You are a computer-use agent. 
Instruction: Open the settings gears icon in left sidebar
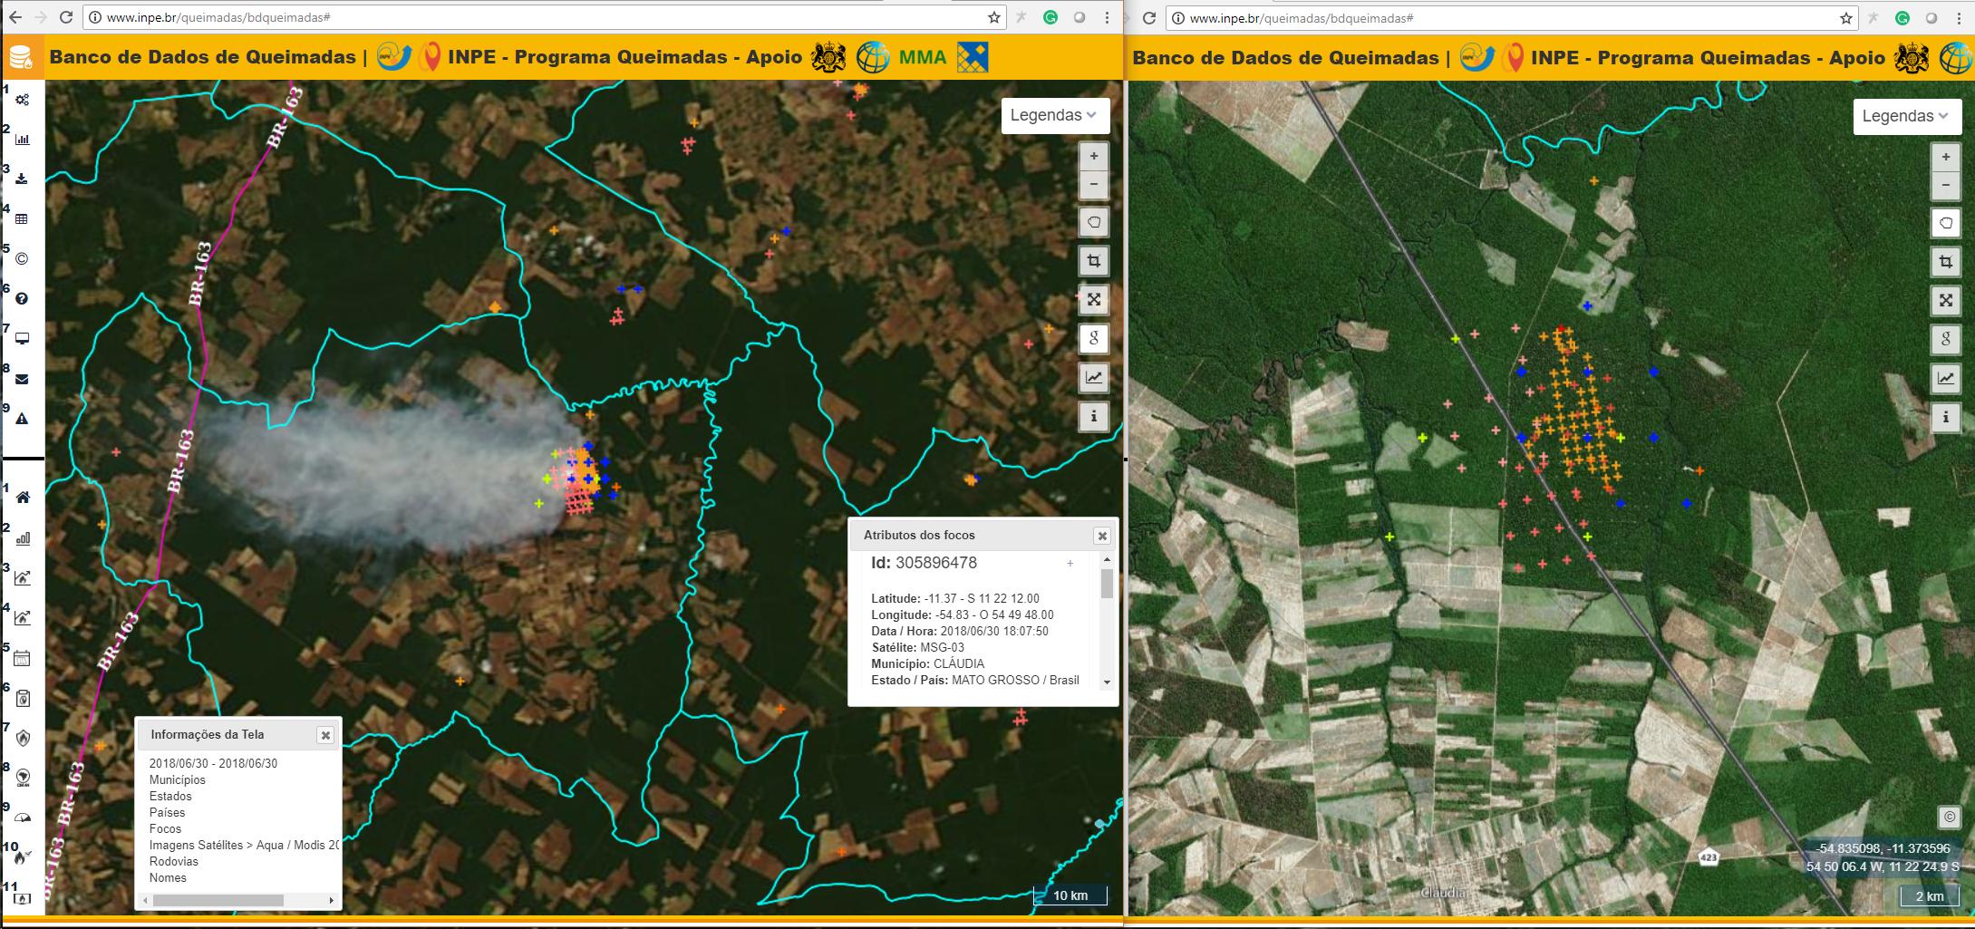point(23,100)
